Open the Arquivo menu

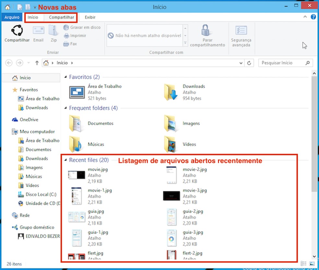pos(12,17)
